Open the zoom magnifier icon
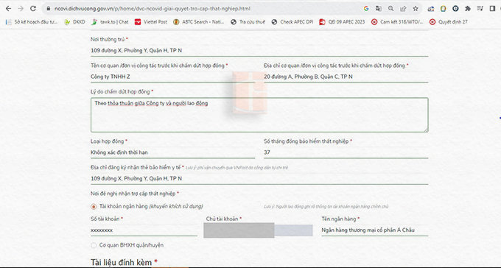 390,9
